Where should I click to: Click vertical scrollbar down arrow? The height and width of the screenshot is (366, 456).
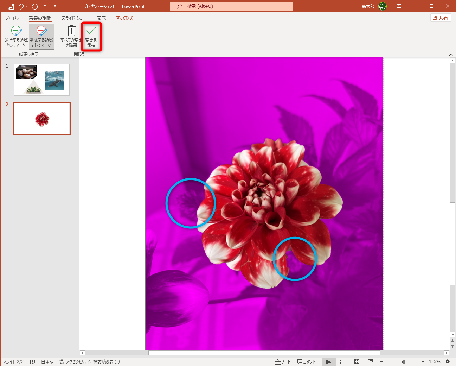(452, 335)
